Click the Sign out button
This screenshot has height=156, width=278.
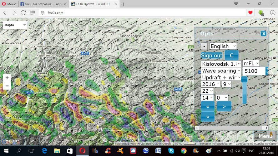click(212, 56)
